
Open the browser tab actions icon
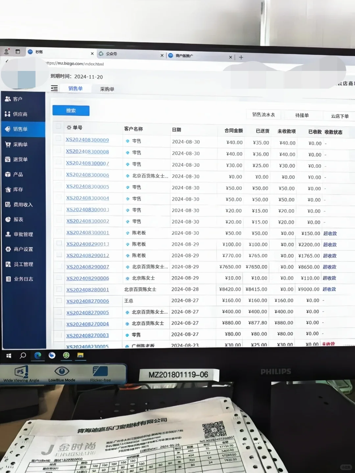[18, 52]
